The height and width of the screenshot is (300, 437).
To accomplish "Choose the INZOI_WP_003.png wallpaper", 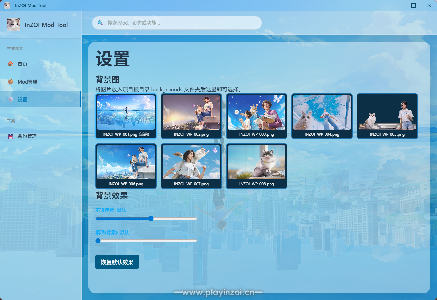I will coord(257,116).
